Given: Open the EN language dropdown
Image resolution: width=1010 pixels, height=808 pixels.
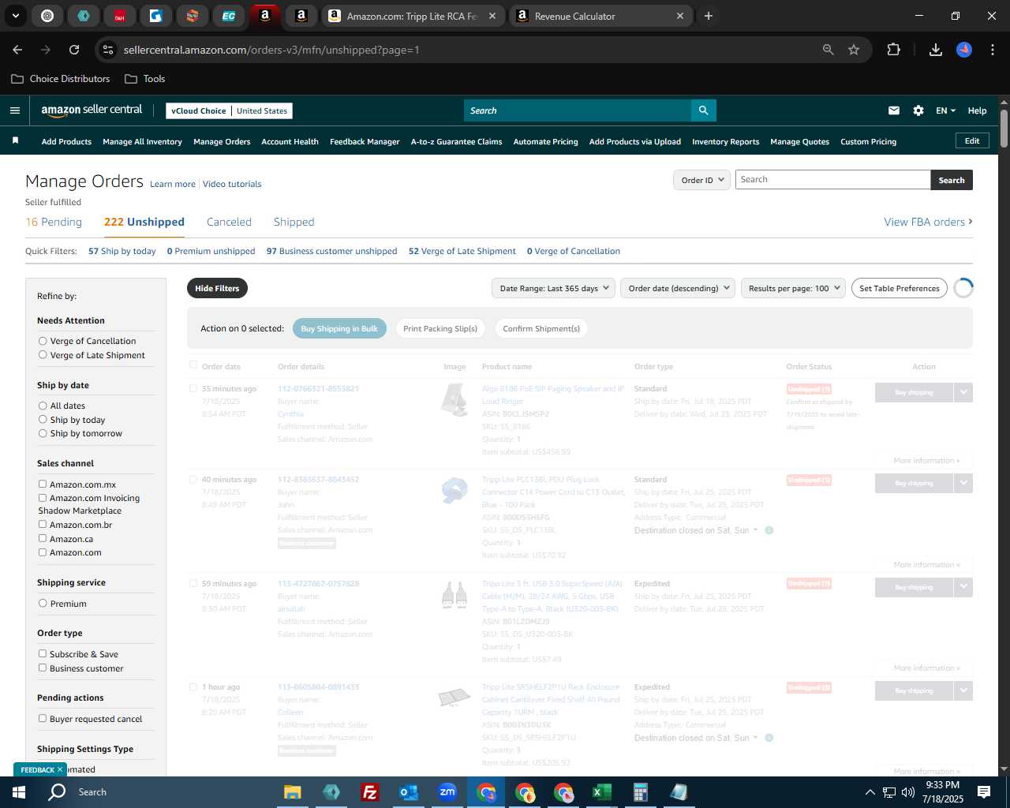Looking at the screenshot, I should point(945,110).
